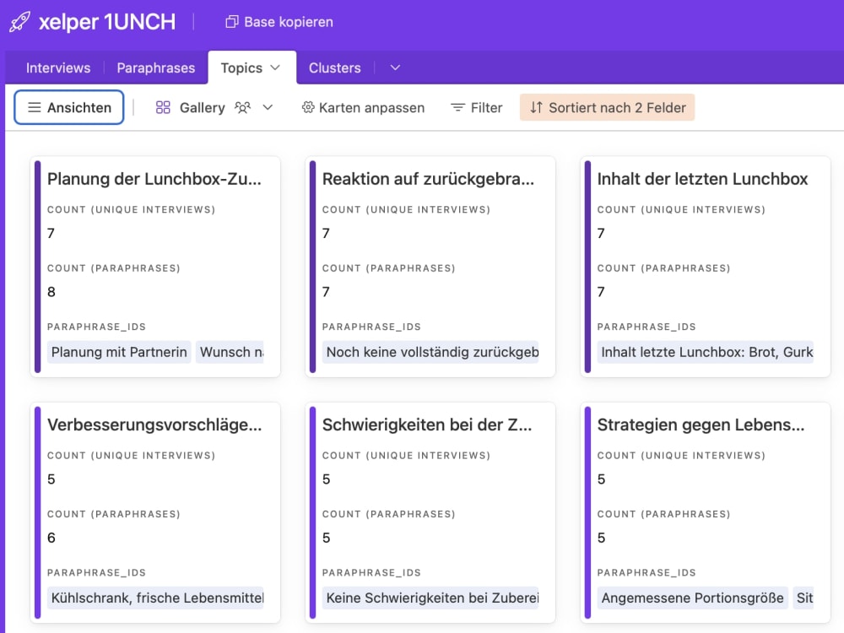Viewport: 844px width, 633px height.
Task: Click Inhalt letzte Lunchbox: Brot, Gurk chip
Action: point(706,352)
